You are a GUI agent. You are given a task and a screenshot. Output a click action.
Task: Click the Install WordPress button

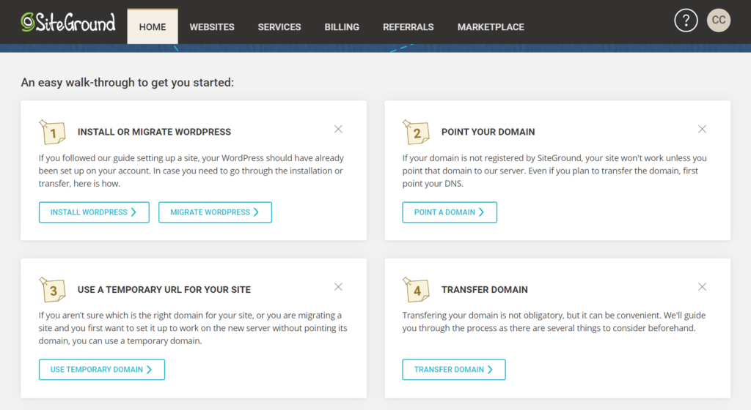94,212
